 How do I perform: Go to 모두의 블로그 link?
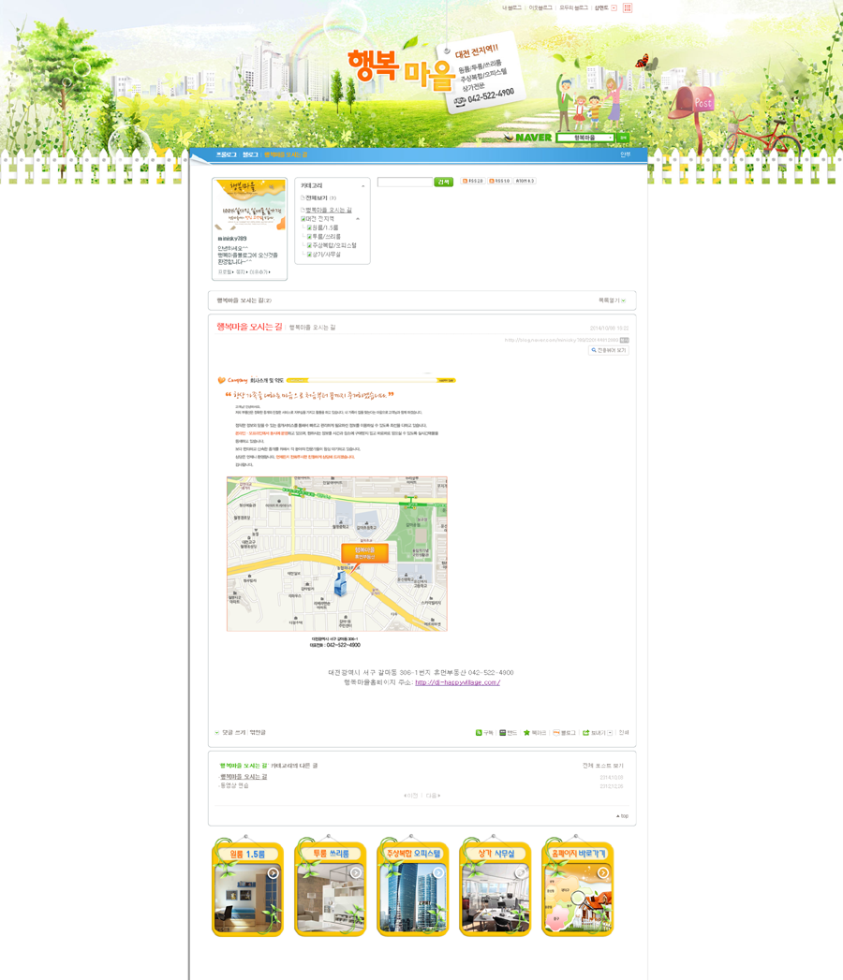tap(573, 8)
